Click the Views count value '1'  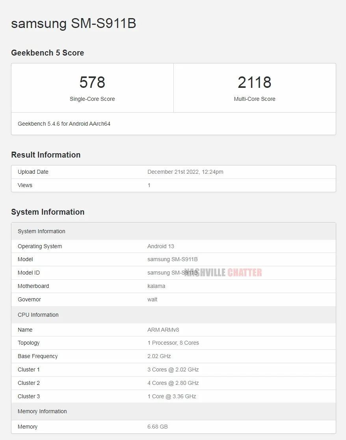[x=149, y=185]
